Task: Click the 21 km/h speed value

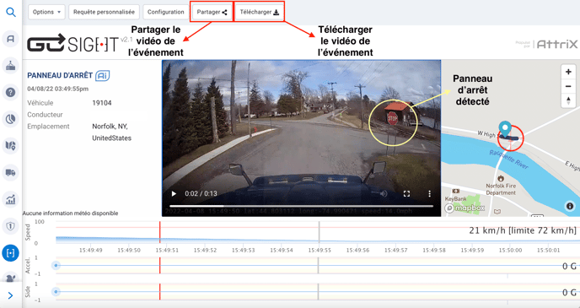Action: (x=487, y=230)
